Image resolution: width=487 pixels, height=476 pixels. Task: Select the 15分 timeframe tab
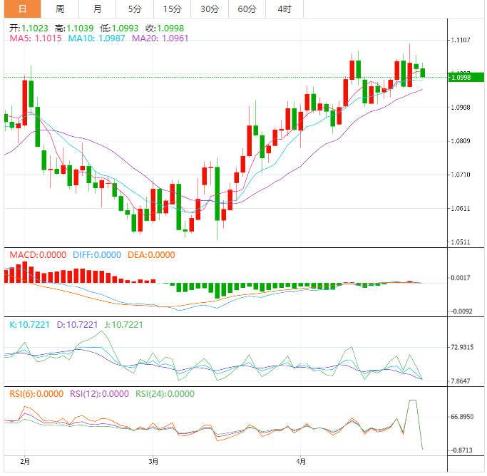[172, 9]
